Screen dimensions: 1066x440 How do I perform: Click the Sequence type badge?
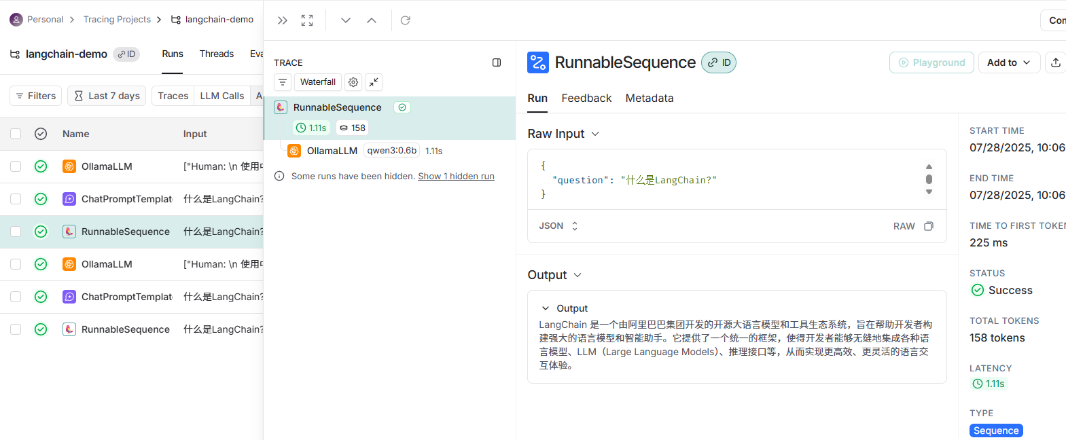[x=996, y=430]
